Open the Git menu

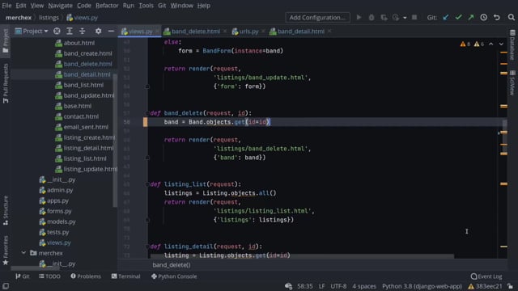coord(162,6)
